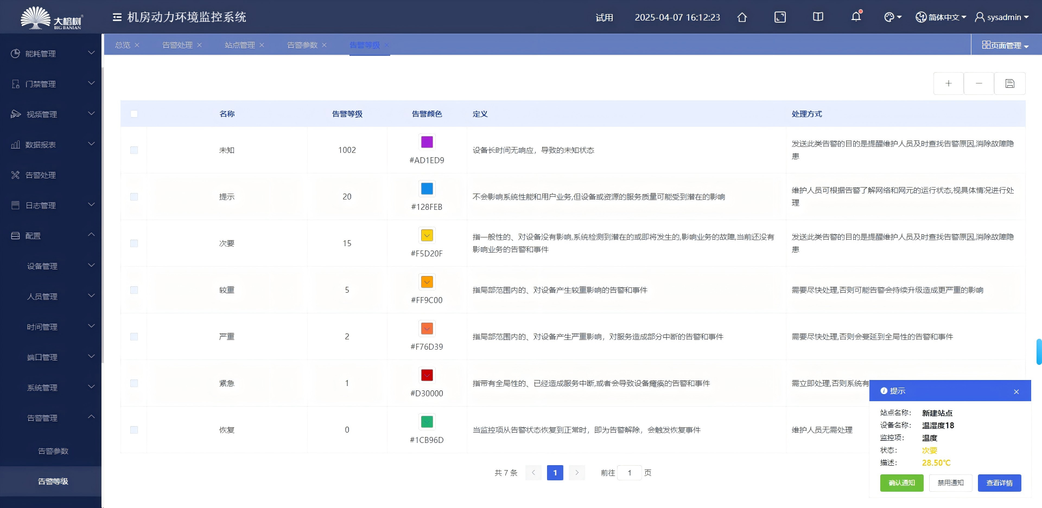The image size is (1042, 508).
Task: Open the blue #128FEB color swatch
Action: pos(427,189)
